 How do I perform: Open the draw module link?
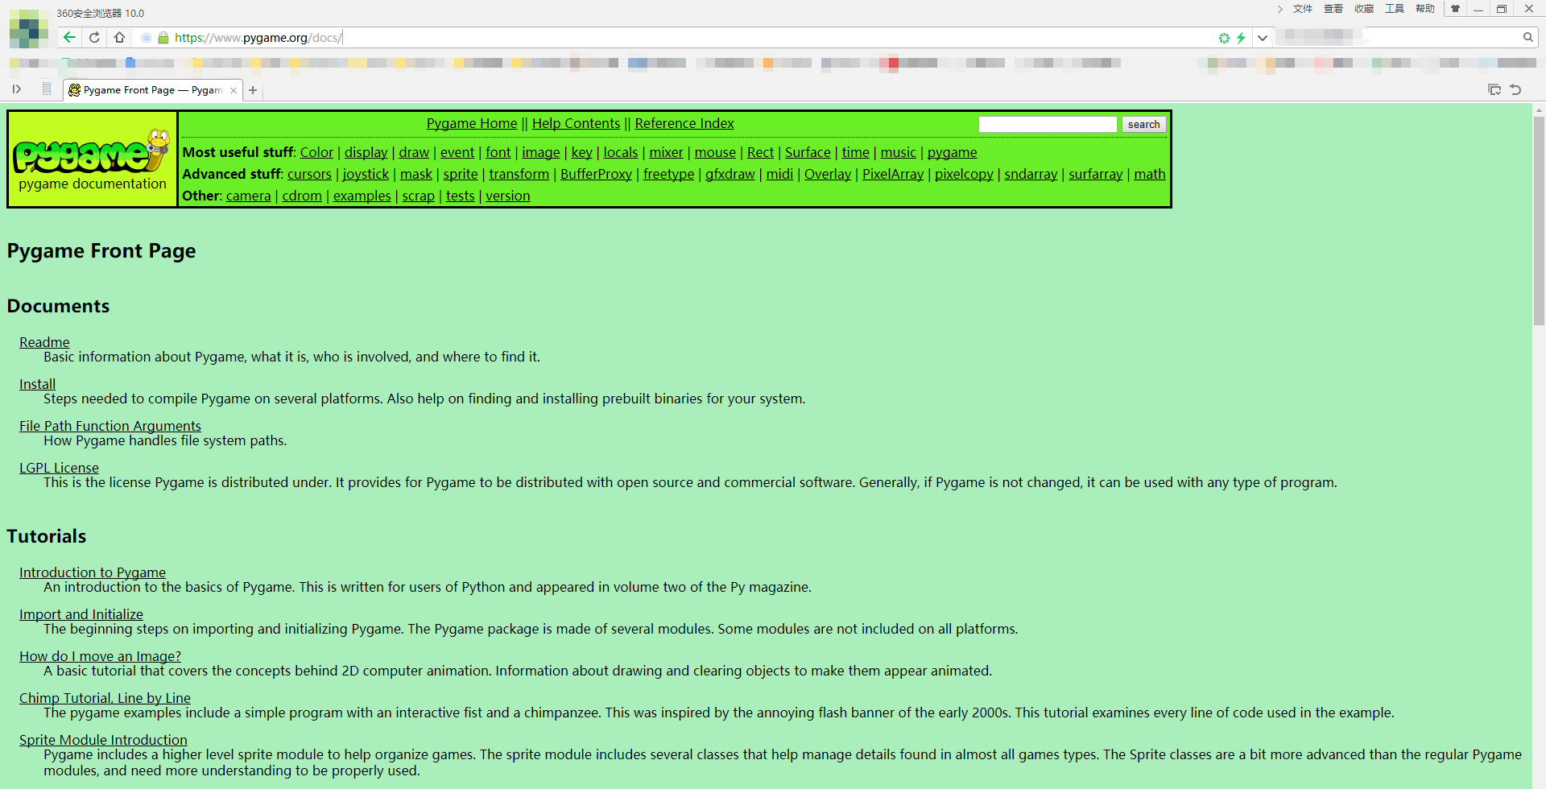click(x=414, y=152)
